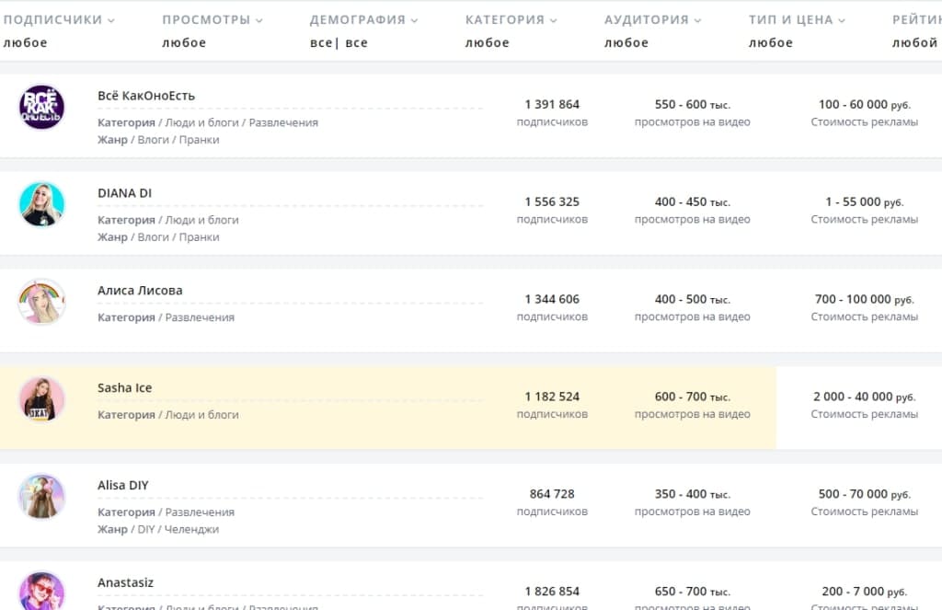Open the Демография filter dropdown
The height and width of the screenshot is (610, 942).
pyautogui.click(x=363, y=19)
